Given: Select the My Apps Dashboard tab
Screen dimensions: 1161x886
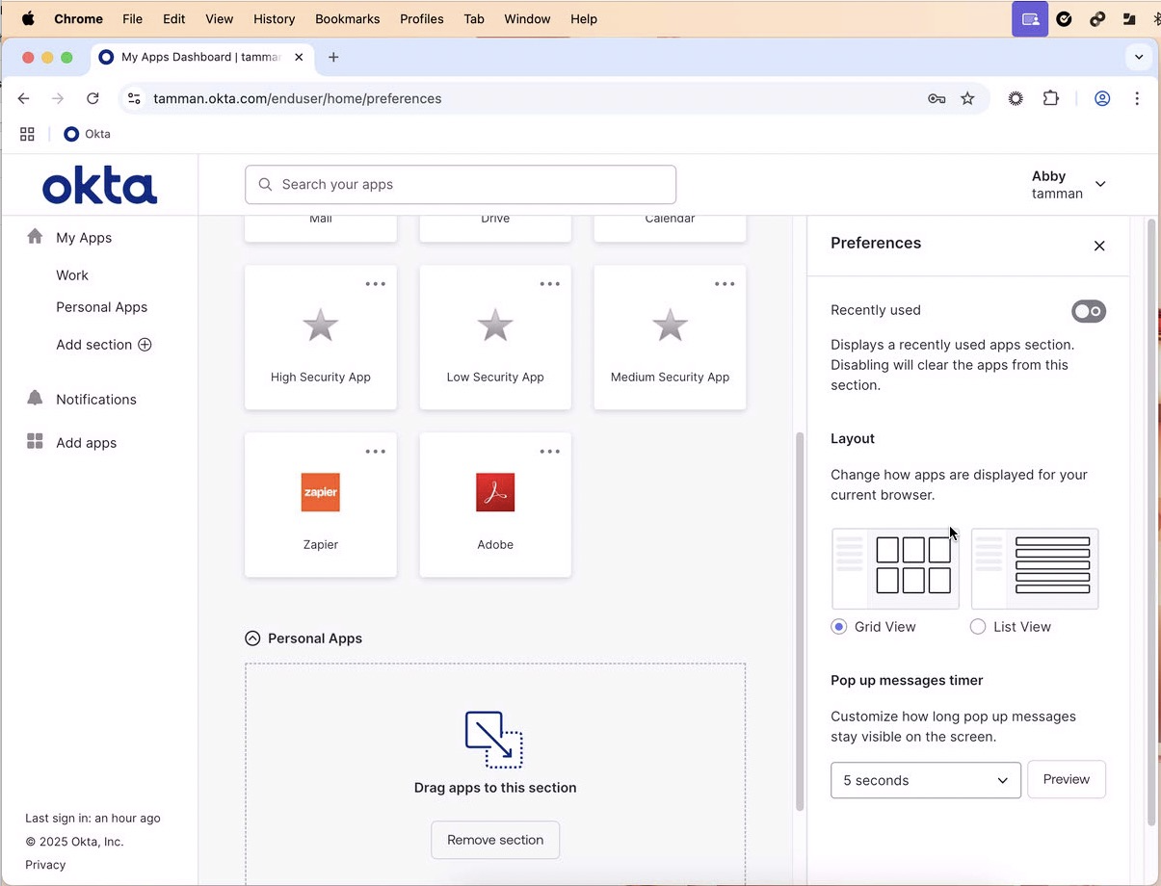Looking at the screenshot, I should (200, 57).
